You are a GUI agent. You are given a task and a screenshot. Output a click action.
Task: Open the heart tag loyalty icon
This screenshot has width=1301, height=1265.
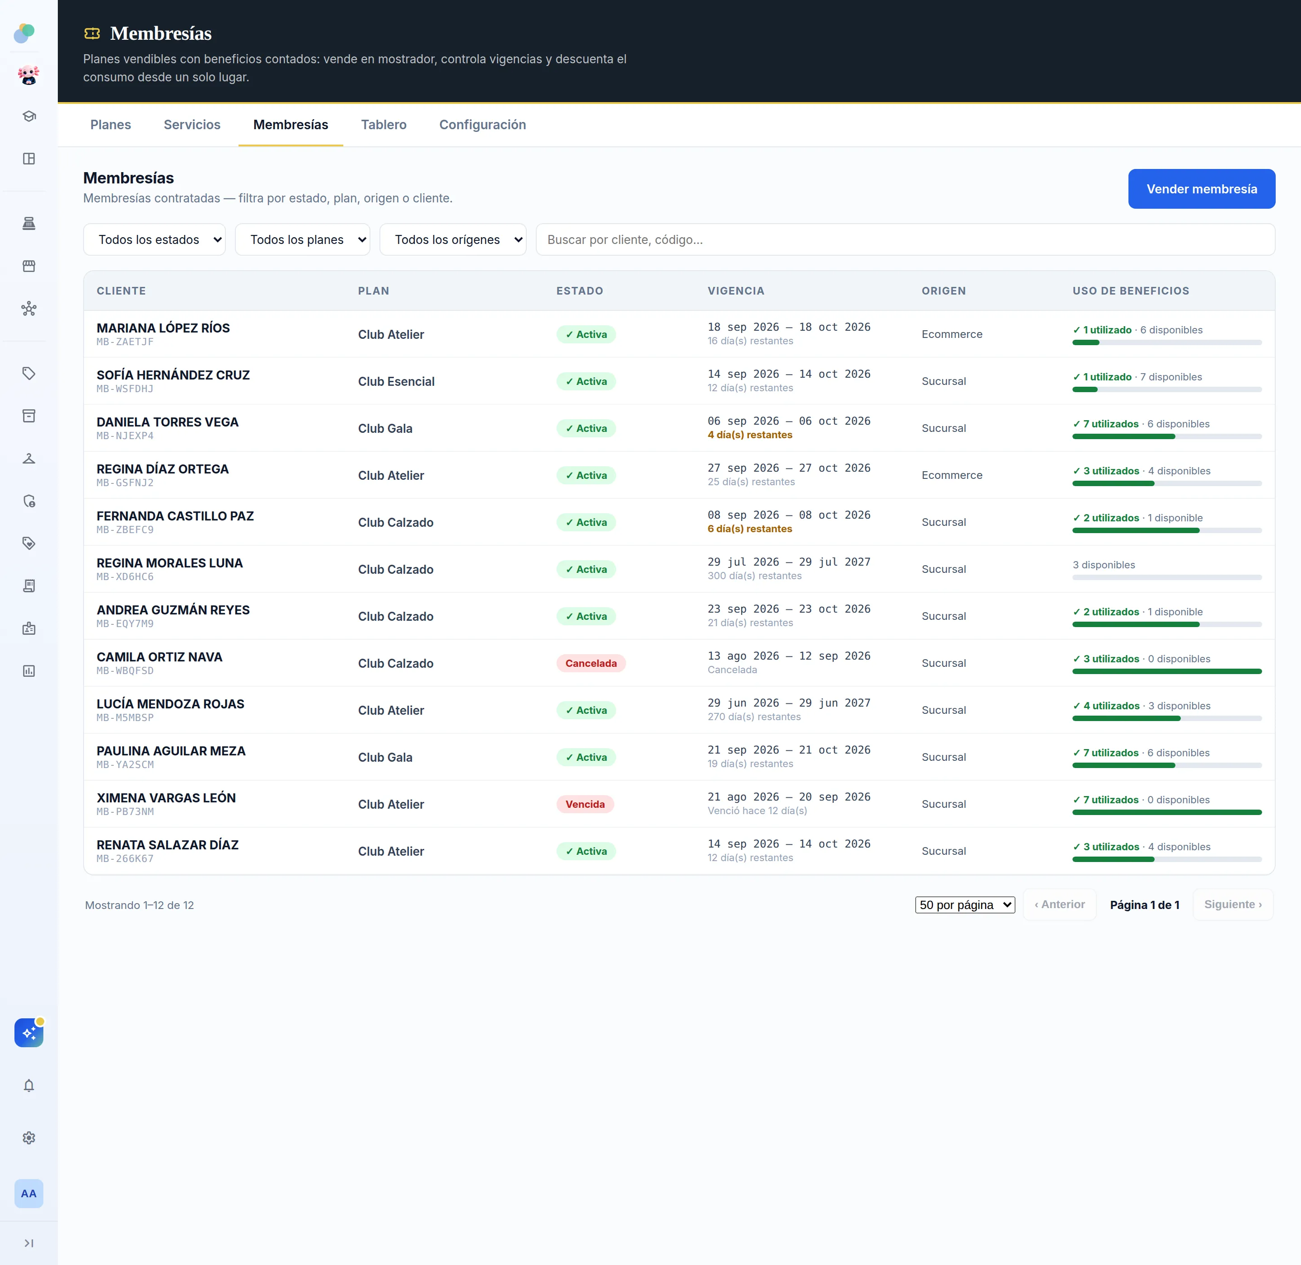(28, 543)
